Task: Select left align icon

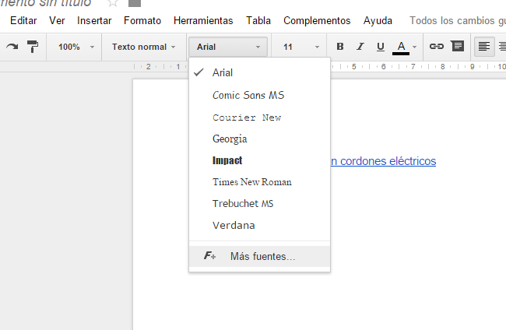Action: pos(484,47)
